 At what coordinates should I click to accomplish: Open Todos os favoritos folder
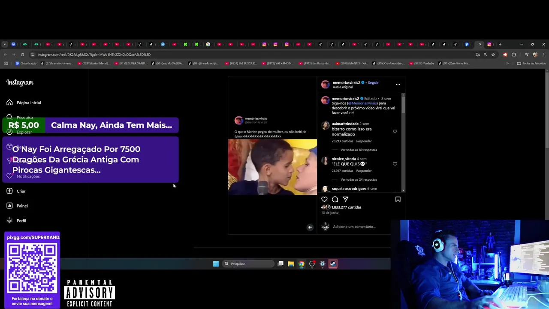pyautogui.click(x=531, y=64)
